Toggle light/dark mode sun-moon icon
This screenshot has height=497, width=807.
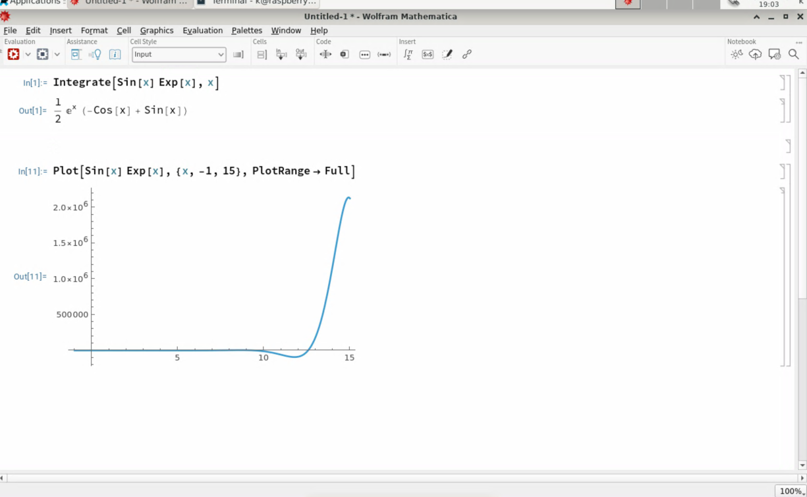click(736, 55)
